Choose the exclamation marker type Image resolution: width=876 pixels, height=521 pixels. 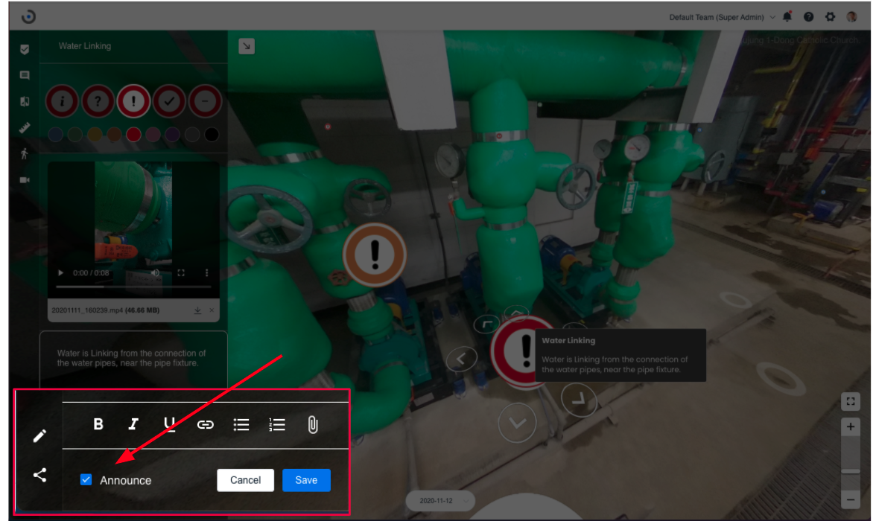click(x=133, y=101)
